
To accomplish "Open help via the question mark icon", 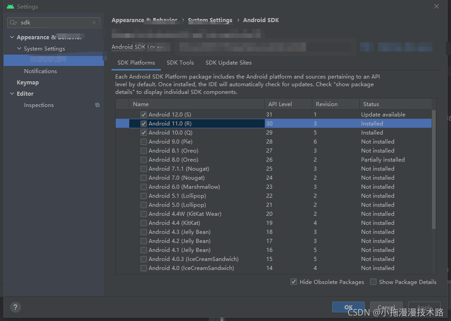I will click(15, 307).
